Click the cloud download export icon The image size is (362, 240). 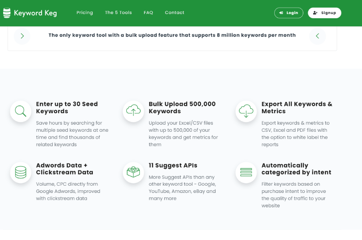246,111
